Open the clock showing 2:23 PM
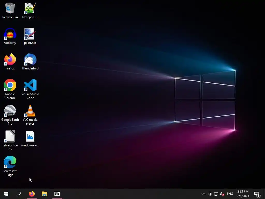The height and width of the screenshot is (199, 265). [243, 194]
